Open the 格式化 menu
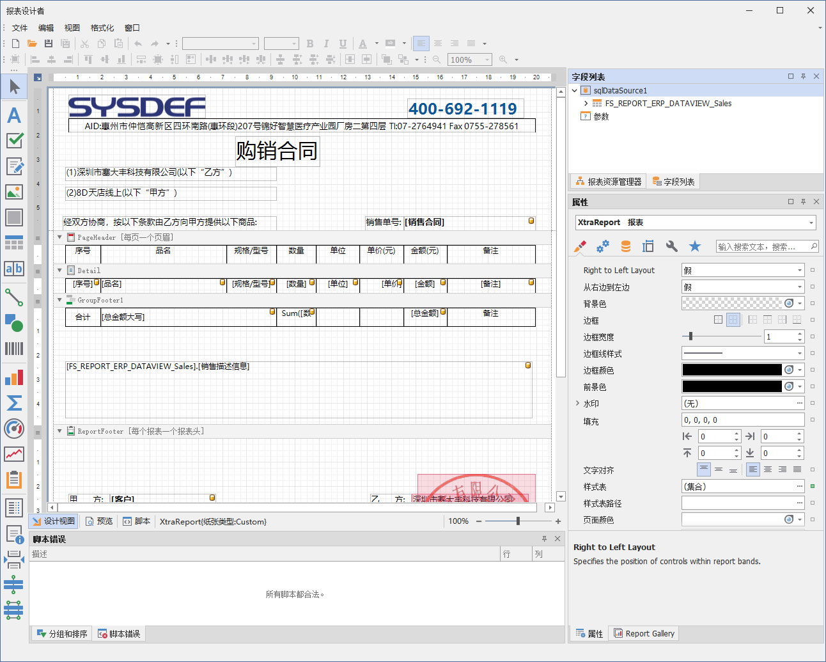The height and width of the screenshot is (662, 826). [x=102, y=28]
